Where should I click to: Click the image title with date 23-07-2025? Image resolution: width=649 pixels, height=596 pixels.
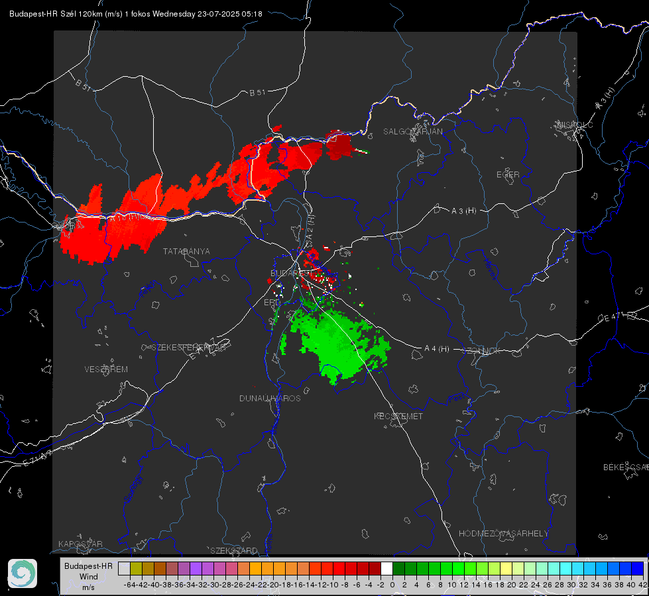coord(136,14)
